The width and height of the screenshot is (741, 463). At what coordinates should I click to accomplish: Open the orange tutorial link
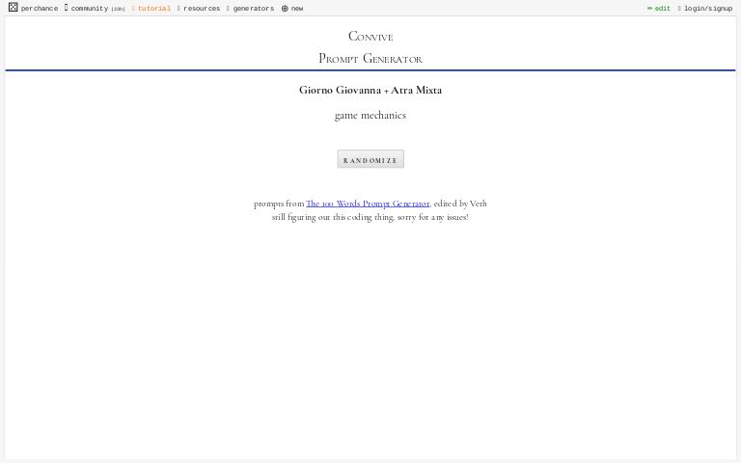pos(154,9)
